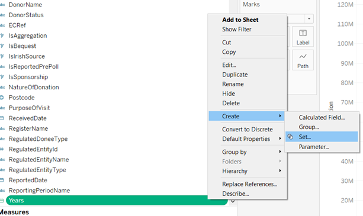
Task: Select the PurposeOfVisit field
Action: (x=29, y=108)
